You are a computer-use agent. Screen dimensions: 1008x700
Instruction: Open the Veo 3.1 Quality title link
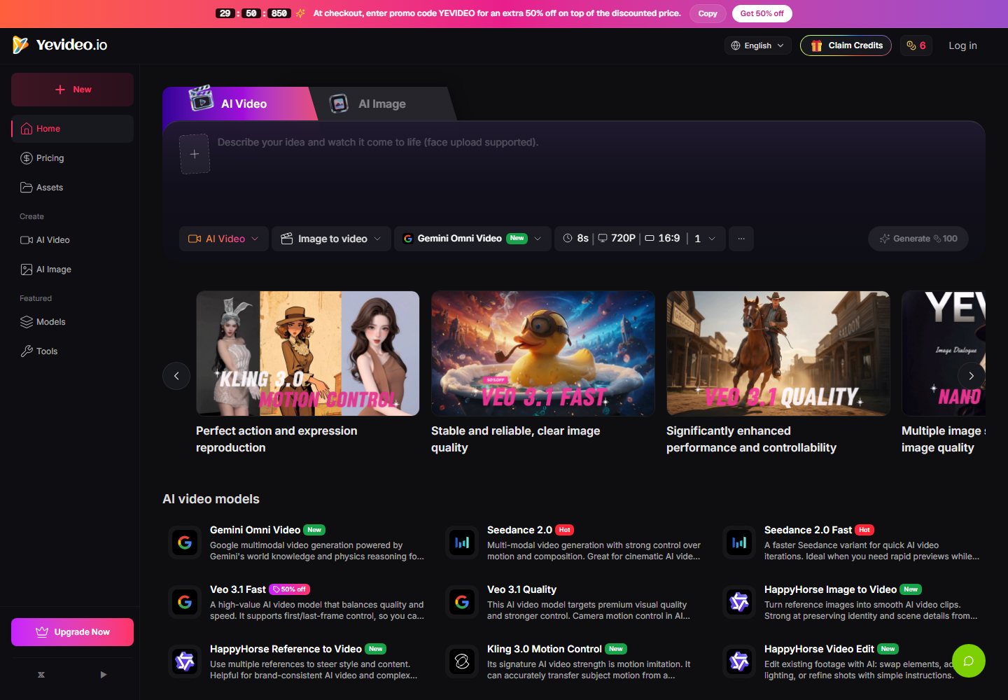pos(521,589)
